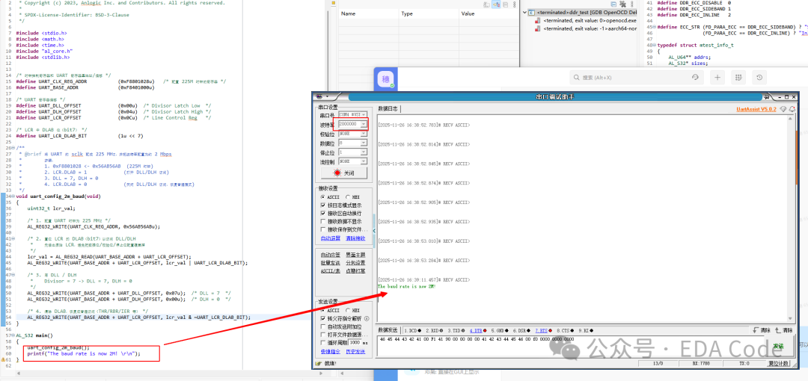
Task: Open the history clock icon in background app
Action: tap(759, 77)
